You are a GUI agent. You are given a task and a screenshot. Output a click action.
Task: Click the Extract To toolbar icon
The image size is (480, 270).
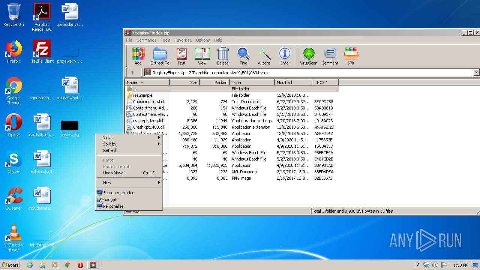[x=160, y=56]
